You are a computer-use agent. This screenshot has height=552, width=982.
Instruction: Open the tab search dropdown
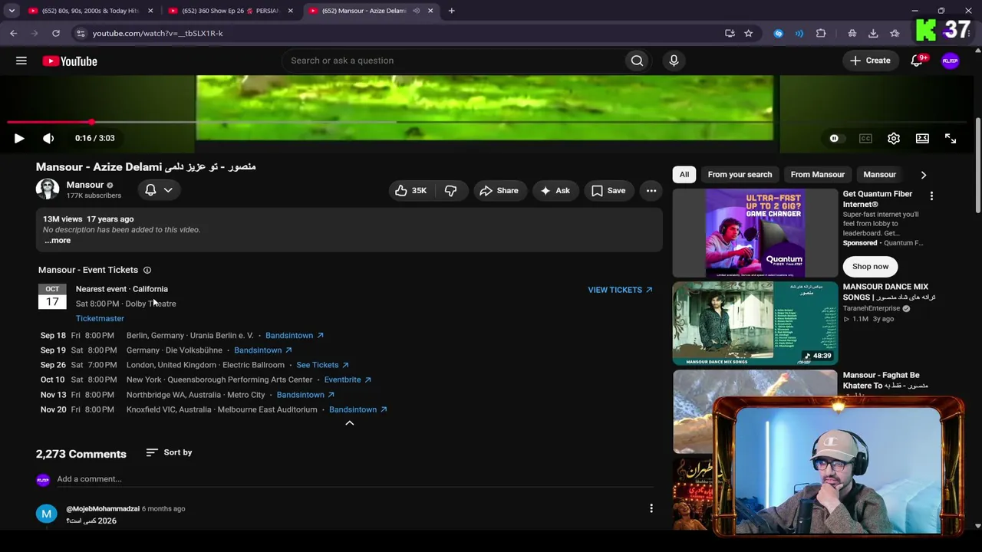(x=12, y=11)
